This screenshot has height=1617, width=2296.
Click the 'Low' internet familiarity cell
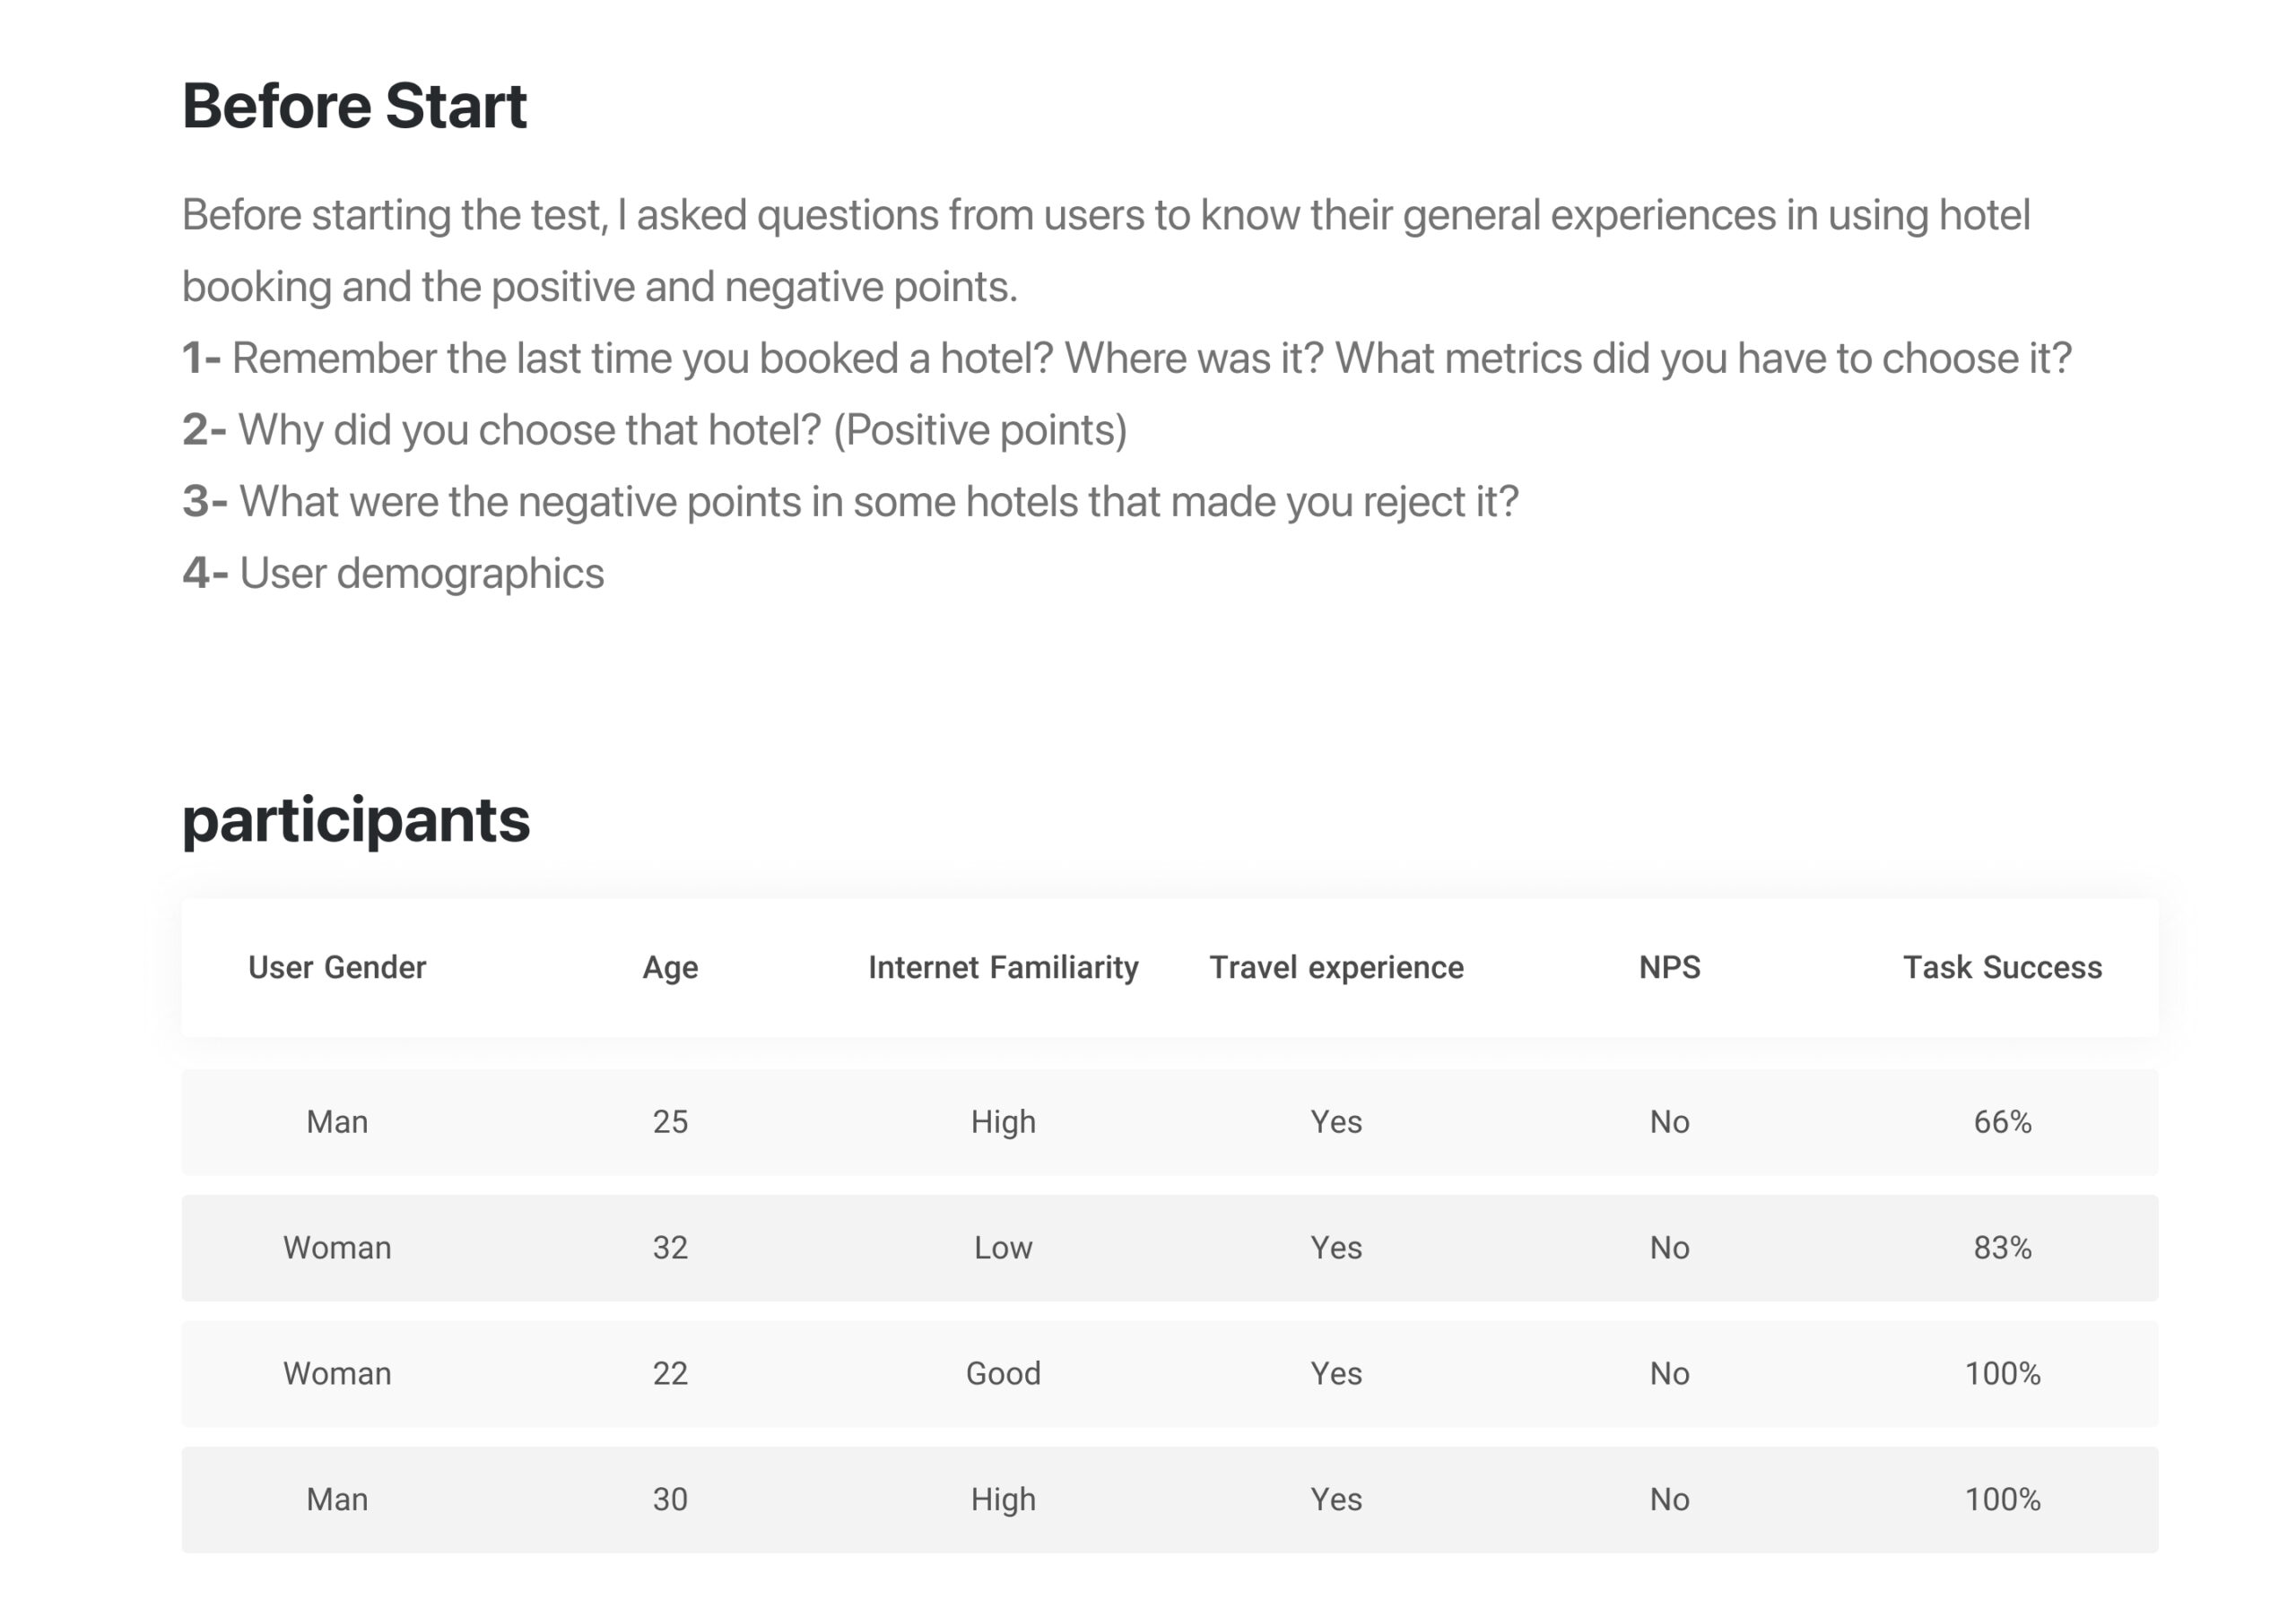pos(1003,1247)
